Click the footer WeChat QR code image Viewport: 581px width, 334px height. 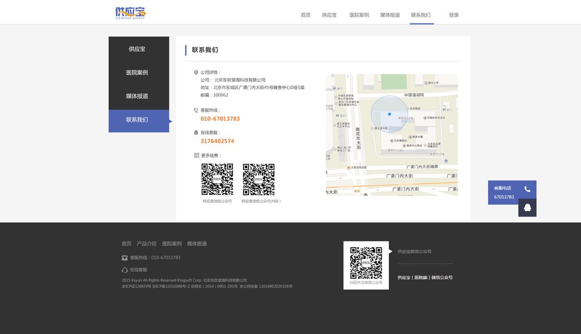366,263
